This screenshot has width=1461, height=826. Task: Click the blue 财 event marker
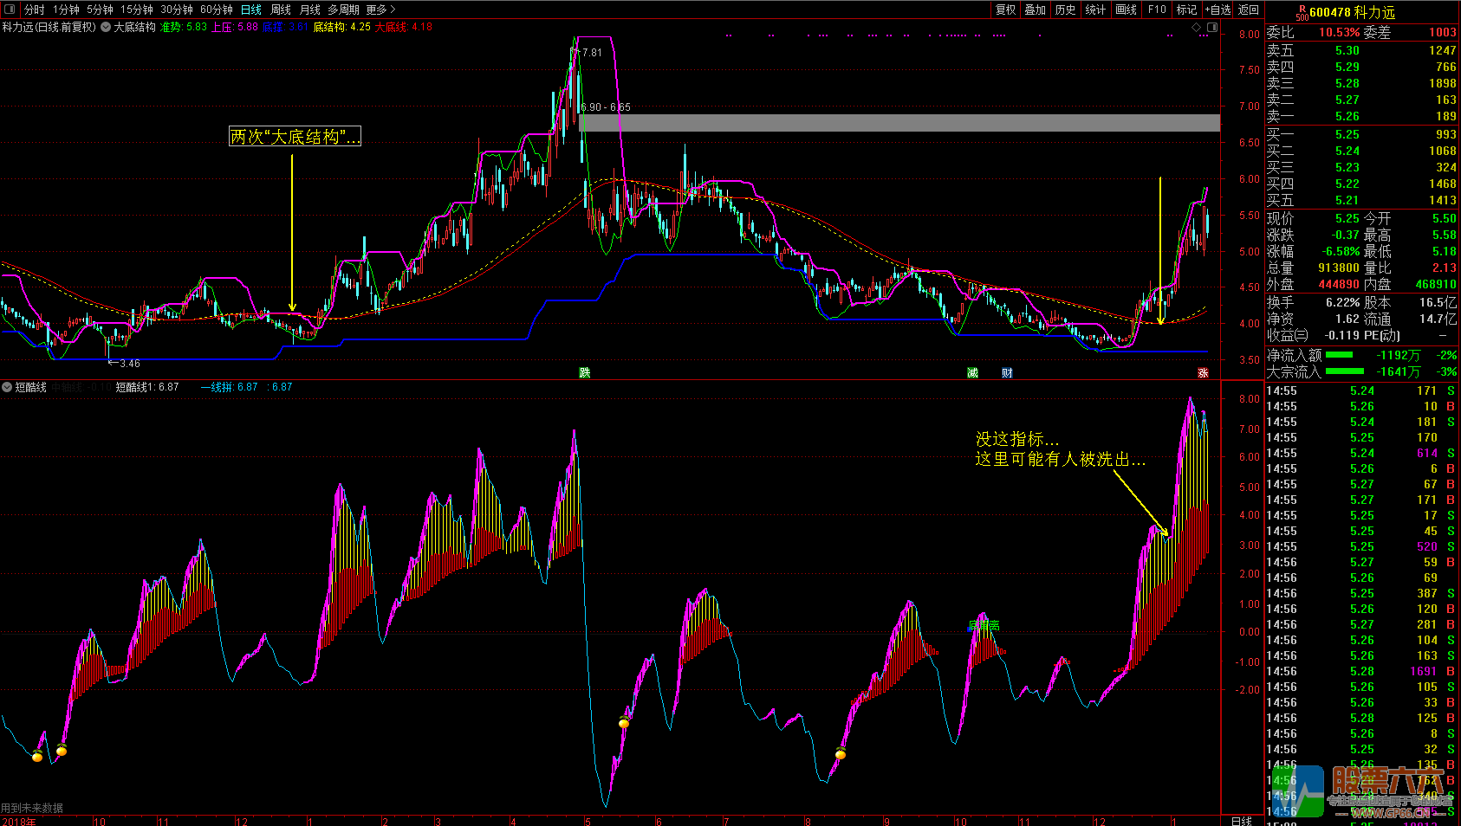(x=1007, y=373)
